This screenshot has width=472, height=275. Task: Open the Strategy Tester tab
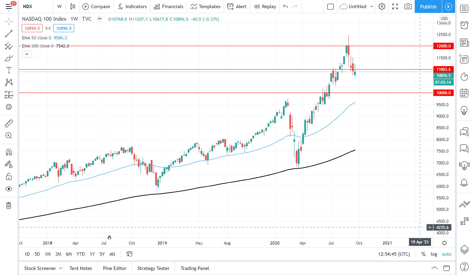click(x=153, y=268)
